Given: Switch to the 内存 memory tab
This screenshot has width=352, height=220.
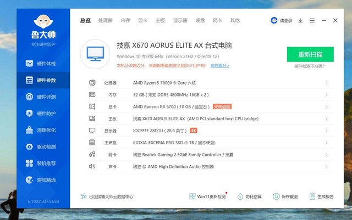Looking at the screenshot, I should coord(125,20).
